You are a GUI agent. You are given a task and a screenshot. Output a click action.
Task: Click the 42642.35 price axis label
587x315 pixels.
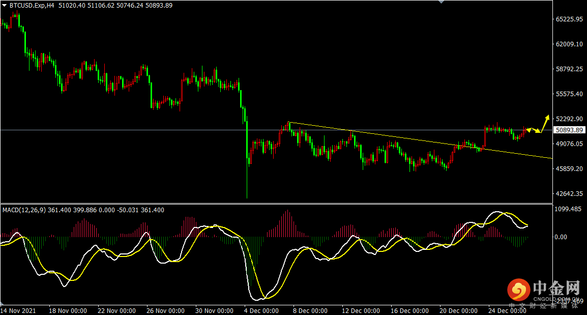(569, 194)
